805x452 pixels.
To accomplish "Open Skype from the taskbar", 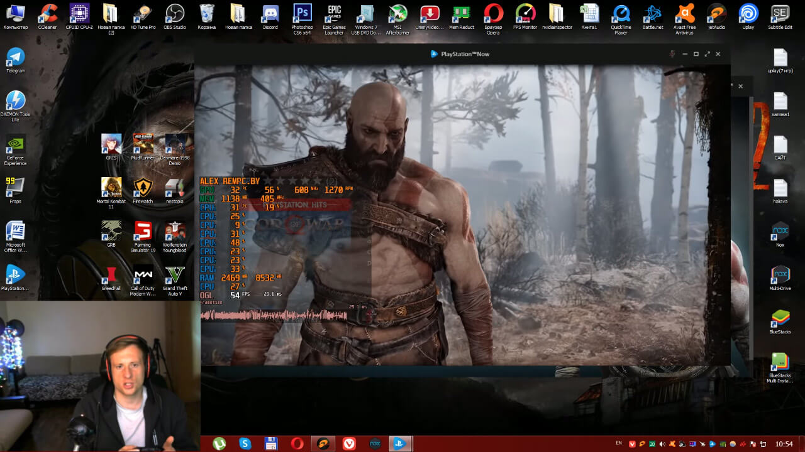I will tap(245, 444).
